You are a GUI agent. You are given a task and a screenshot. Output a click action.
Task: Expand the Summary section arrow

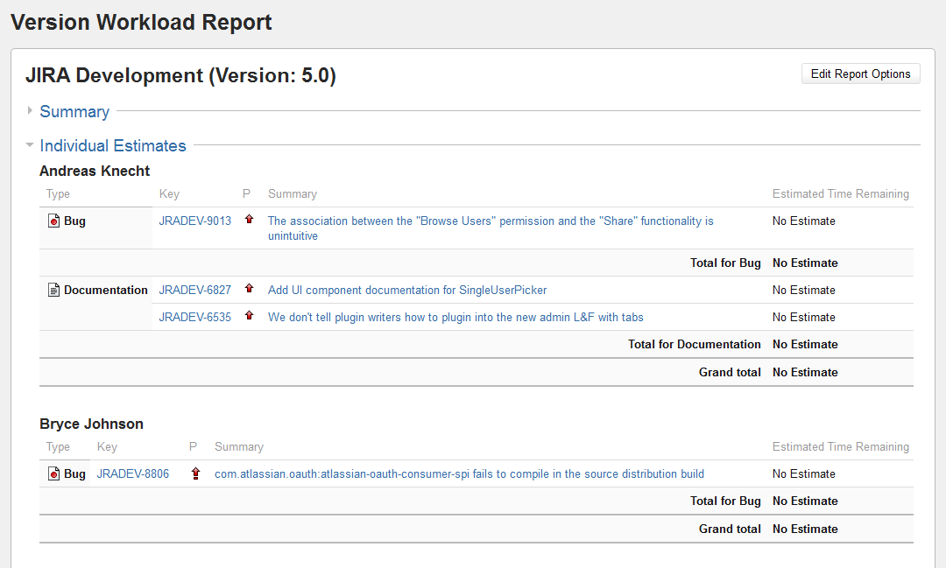[x=30, y=111]
